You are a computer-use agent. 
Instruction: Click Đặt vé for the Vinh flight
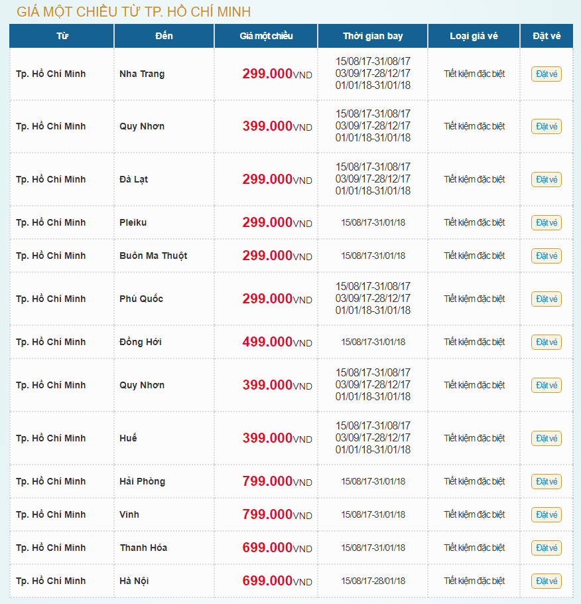point(546,514)
